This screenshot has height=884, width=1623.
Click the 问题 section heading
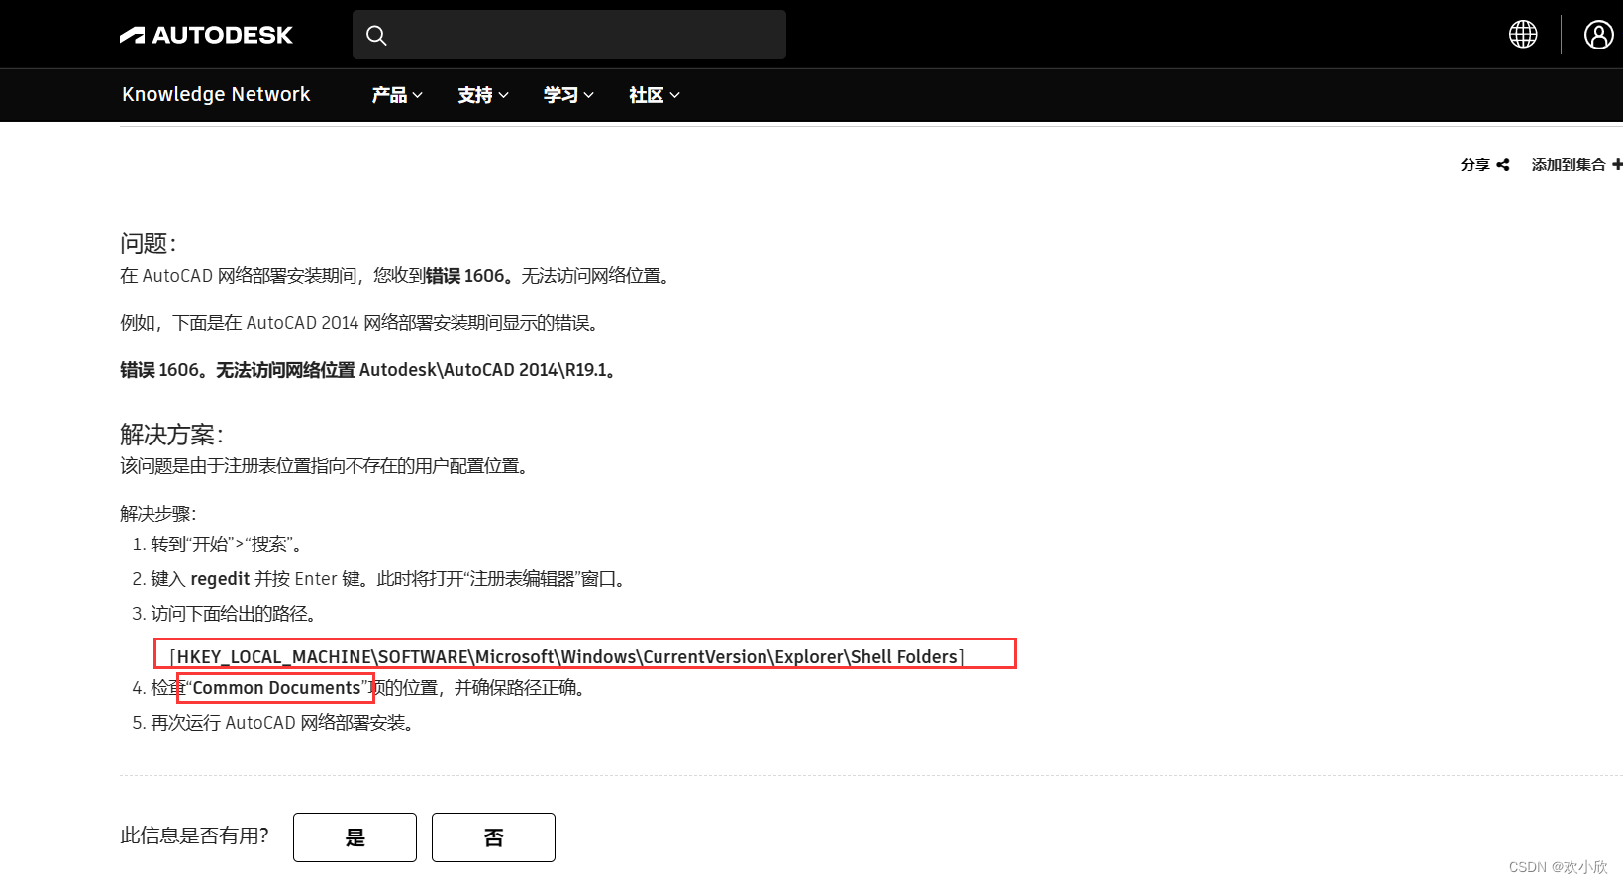[x=148, y=244]
